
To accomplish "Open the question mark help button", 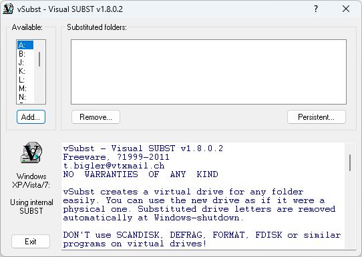I will tap(316, 9).
